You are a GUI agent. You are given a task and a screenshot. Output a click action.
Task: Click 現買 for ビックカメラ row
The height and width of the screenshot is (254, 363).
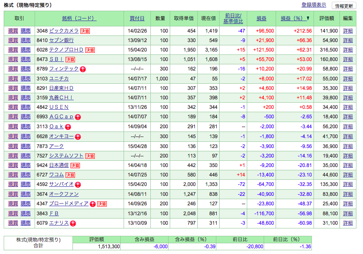(13, 31)
